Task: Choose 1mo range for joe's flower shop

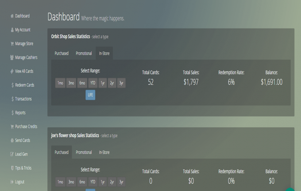Action: click(x=60, y=182)
